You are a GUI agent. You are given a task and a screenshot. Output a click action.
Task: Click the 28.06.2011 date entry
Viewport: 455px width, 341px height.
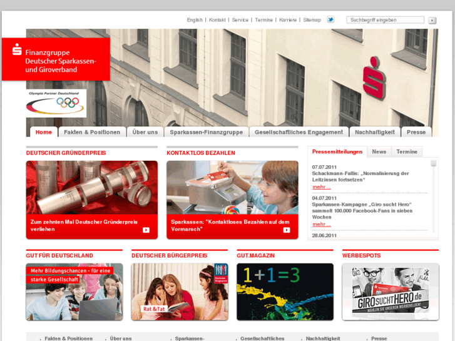[x=324, y=235]
